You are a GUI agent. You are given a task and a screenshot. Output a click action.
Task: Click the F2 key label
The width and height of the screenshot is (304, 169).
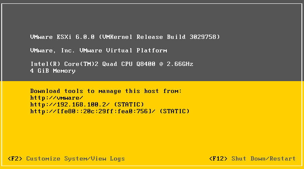click(15, 158)
